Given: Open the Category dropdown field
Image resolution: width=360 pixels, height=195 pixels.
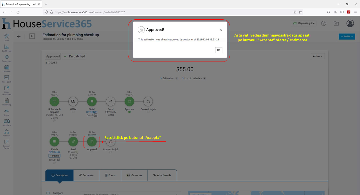Looking at the screenshot, I should pos(130,194).
